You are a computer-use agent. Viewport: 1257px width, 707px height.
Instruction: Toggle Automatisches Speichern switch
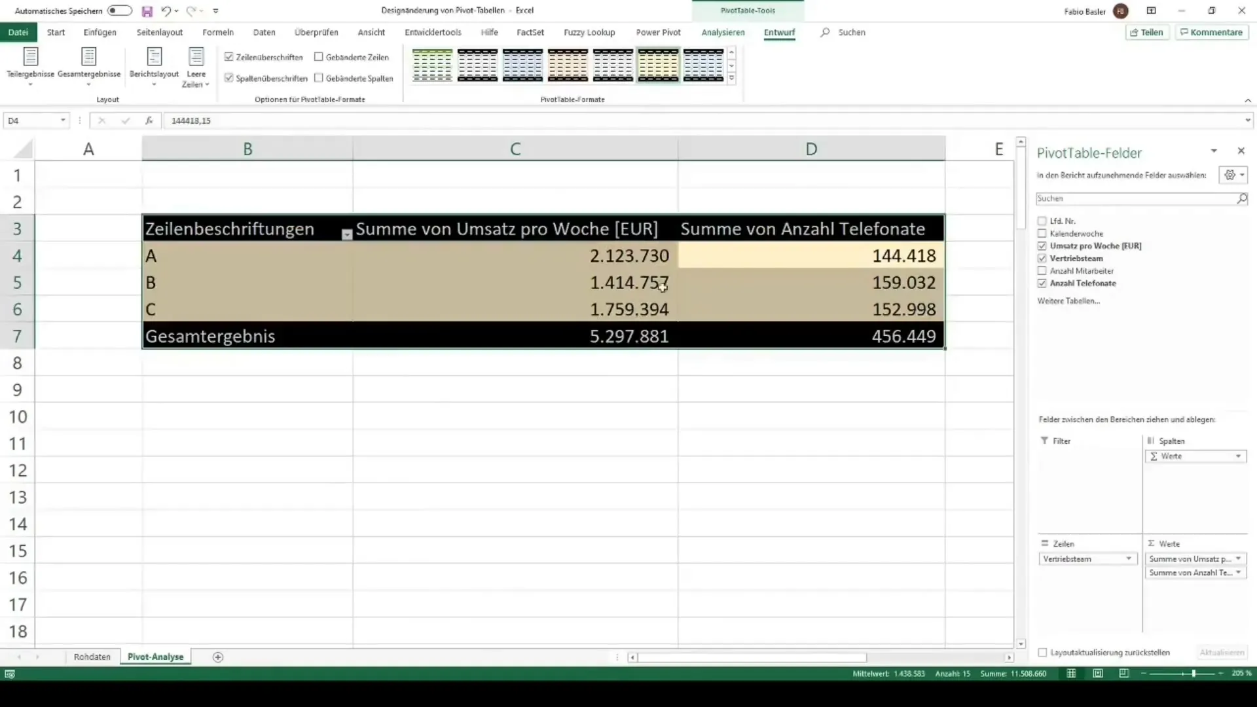pos(119,11)
